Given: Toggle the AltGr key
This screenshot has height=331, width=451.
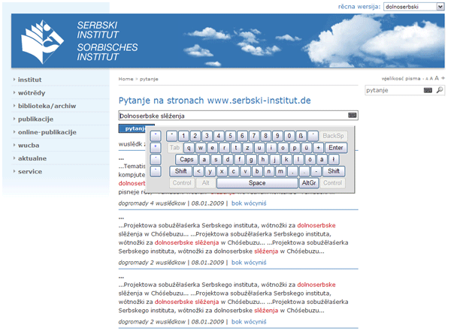Looking at the screenshot, I should coord(309,183).
